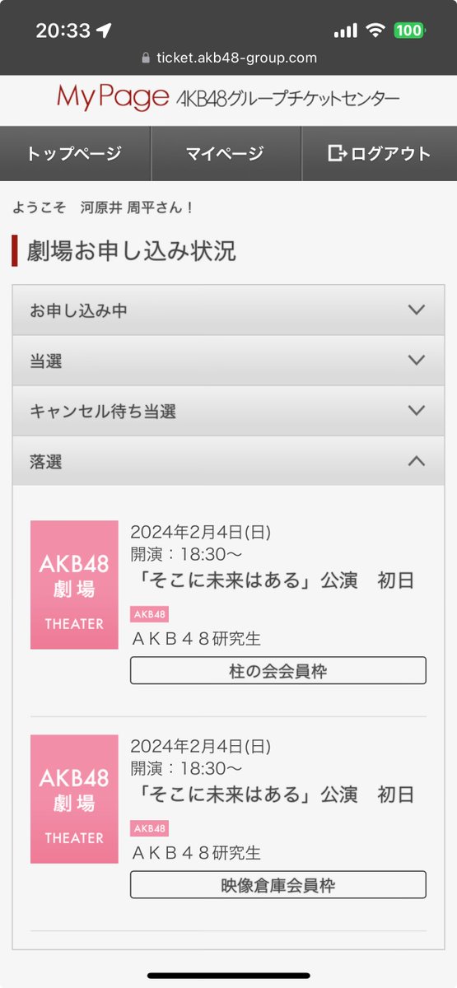
Task: Click the second pink AKB48 劇場 THEATER thumbnail
Action: [x=74, y=799]
